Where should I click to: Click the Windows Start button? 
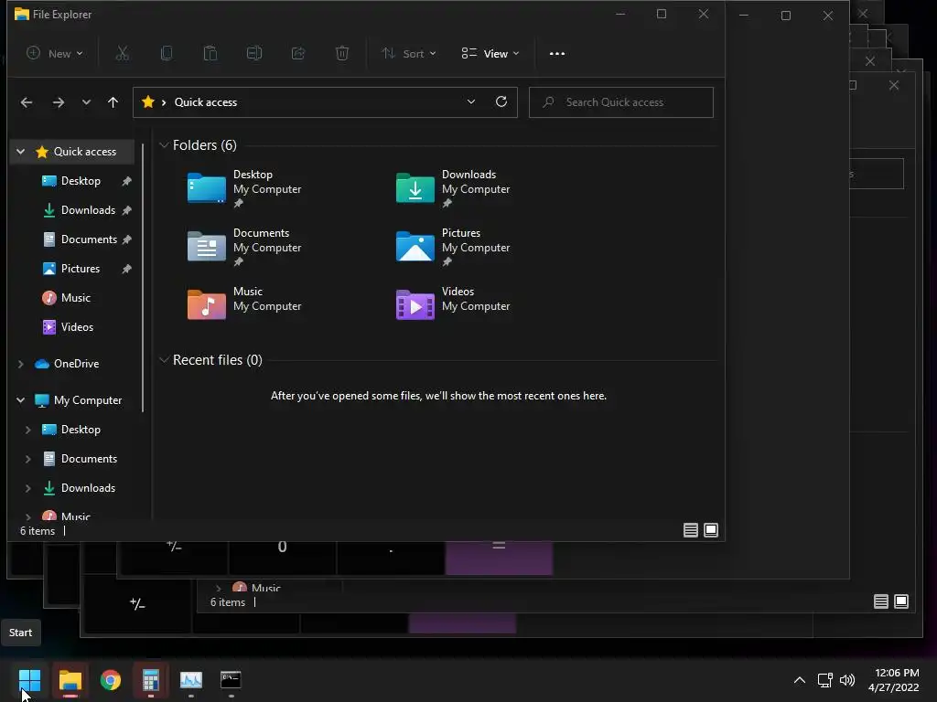pos(29,680)
